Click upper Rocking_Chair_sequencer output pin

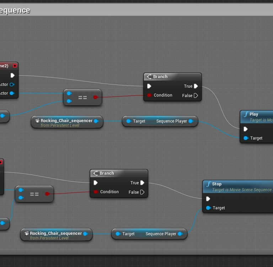coord(96,121)
